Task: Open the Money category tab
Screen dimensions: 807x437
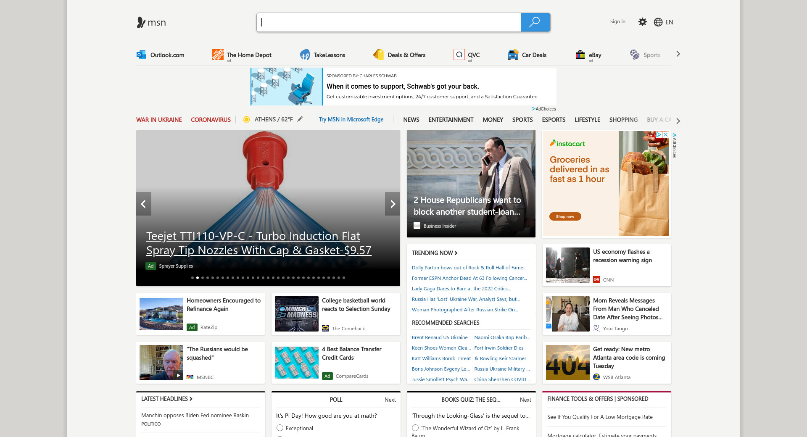Action: coord(493,120)
